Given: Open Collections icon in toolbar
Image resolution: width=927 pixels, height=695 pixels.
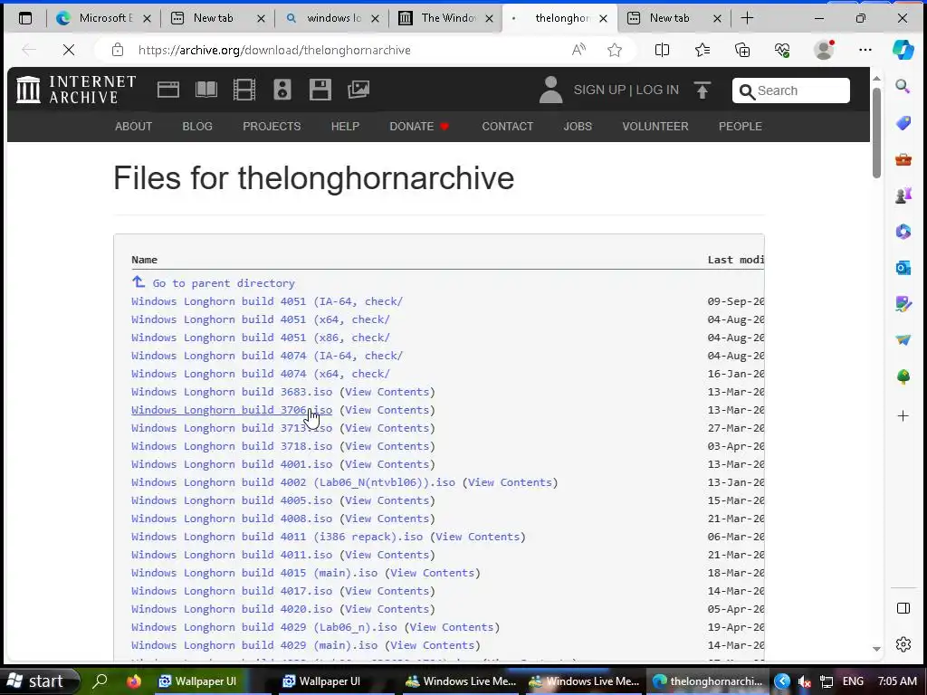Looking at the screenshot, I should click(742, 51).
